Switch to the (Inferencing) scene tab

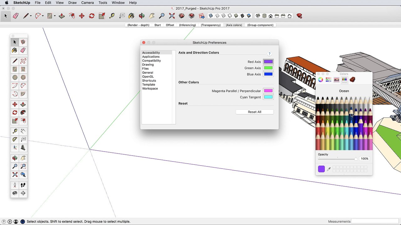187,25
